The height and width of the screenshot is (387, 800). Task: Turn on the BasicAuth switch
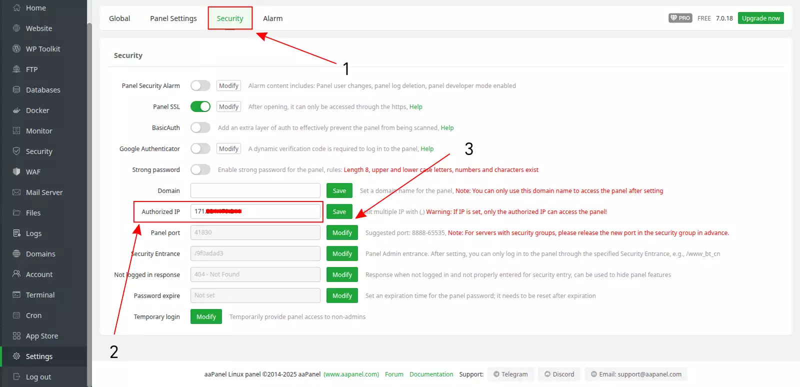click(200, 128)
